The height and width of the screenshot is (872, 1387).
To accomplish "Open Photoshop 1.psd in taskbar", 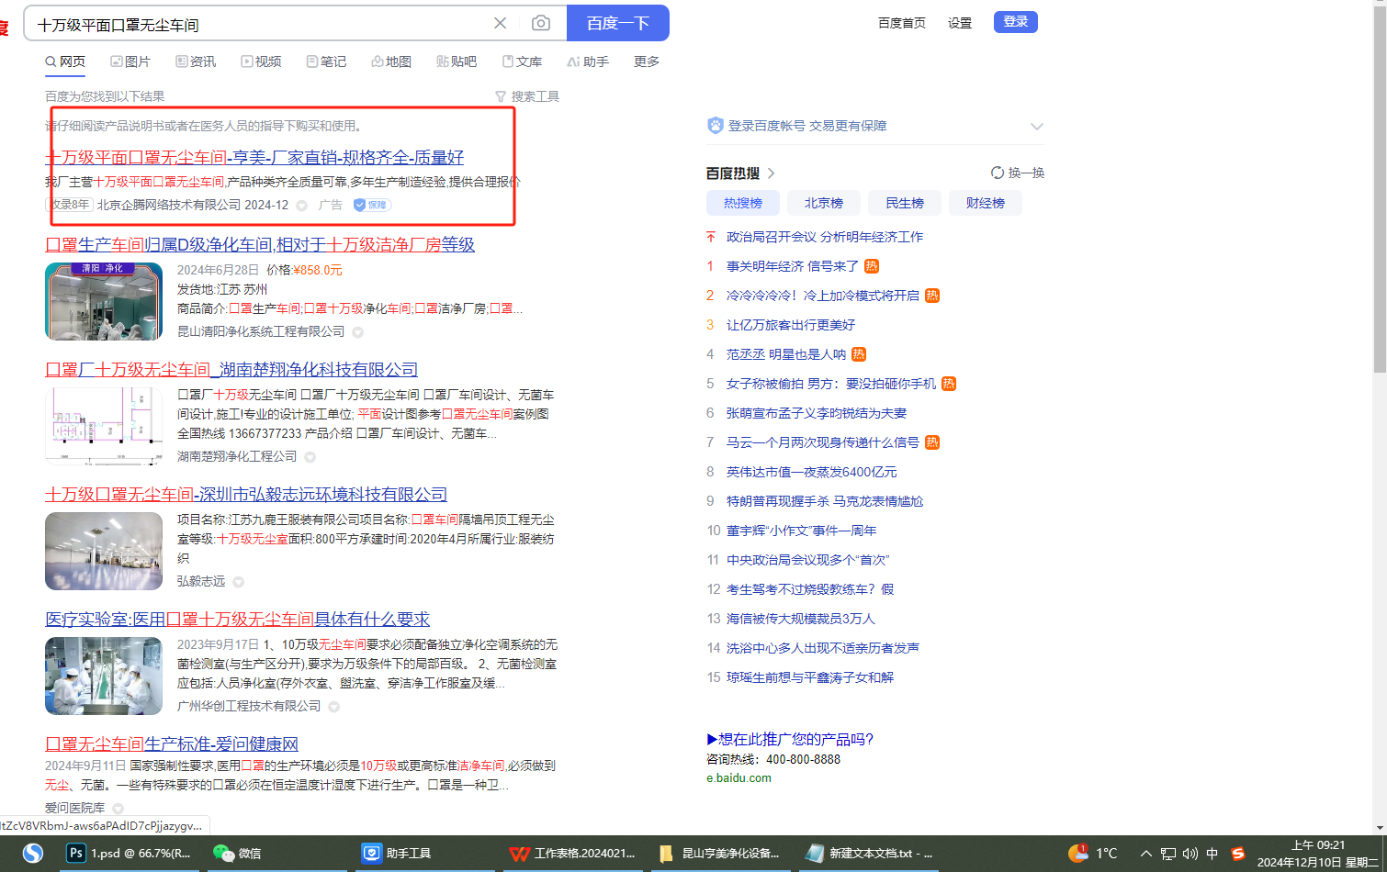I will [x=129, y=853].
